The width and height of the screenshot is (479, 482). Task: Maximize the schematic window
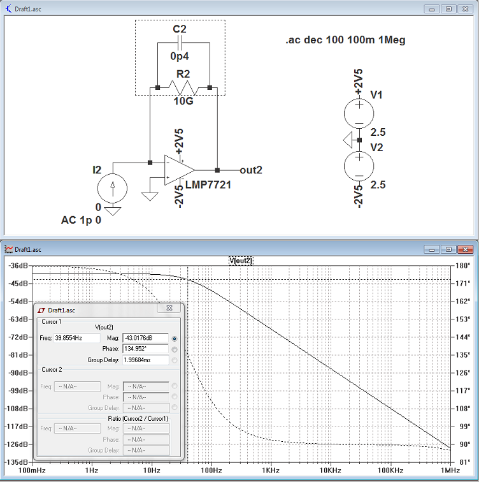pos(448,9)
